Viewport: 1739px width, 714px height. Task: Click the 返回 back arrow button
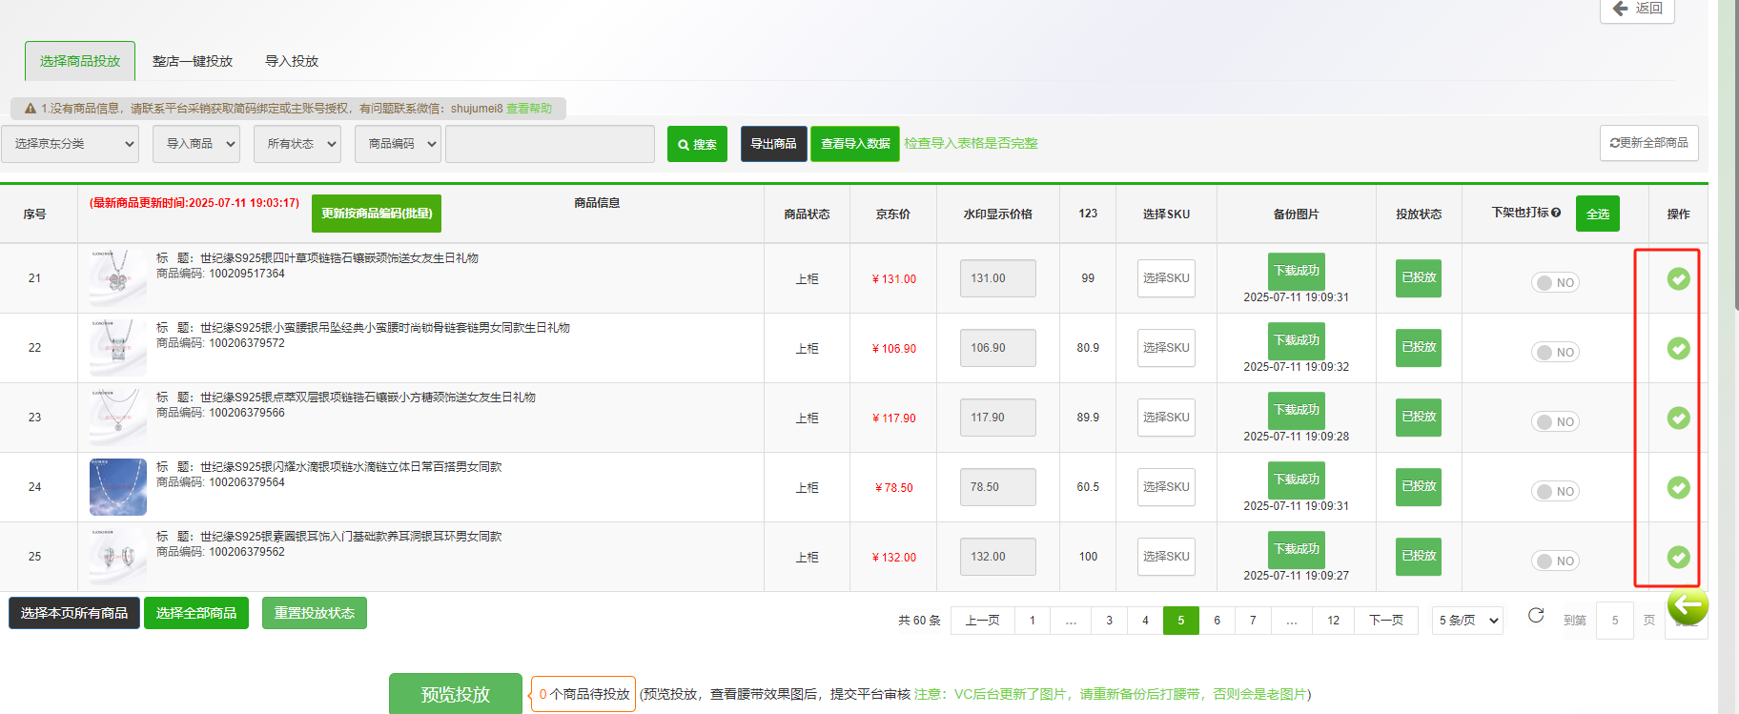[x=1637, y=9]
